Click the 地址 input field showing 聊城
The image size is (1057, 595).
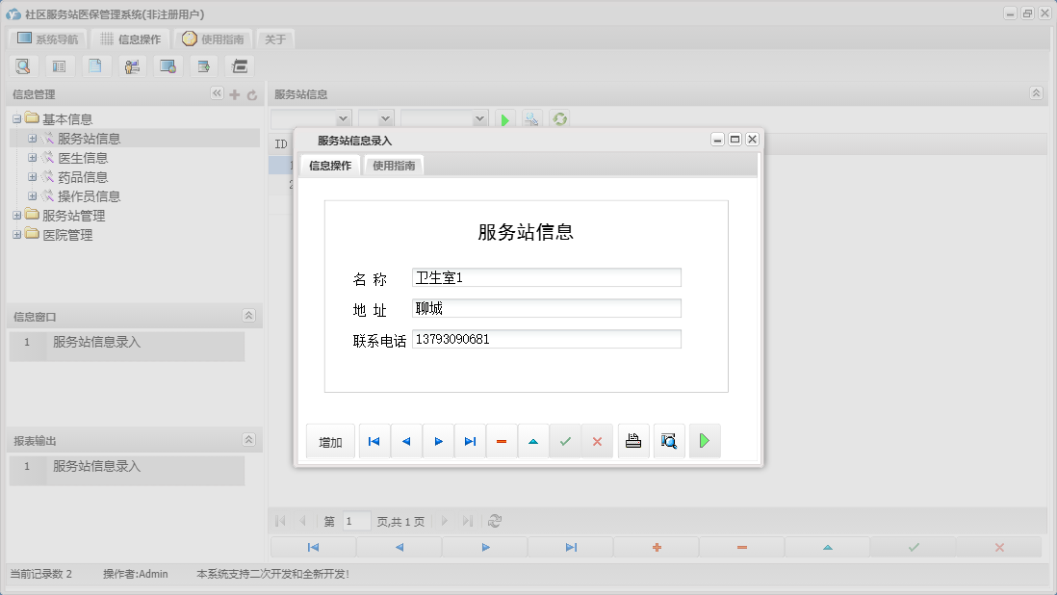point(546,307)
